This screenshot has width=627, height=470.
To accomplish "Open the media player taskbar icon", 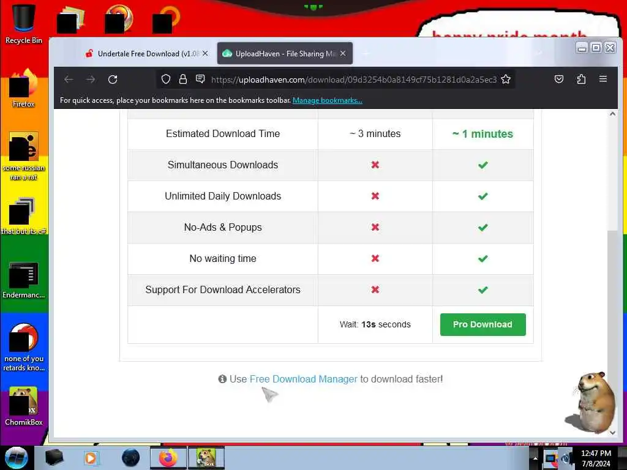I will (91, 458).
